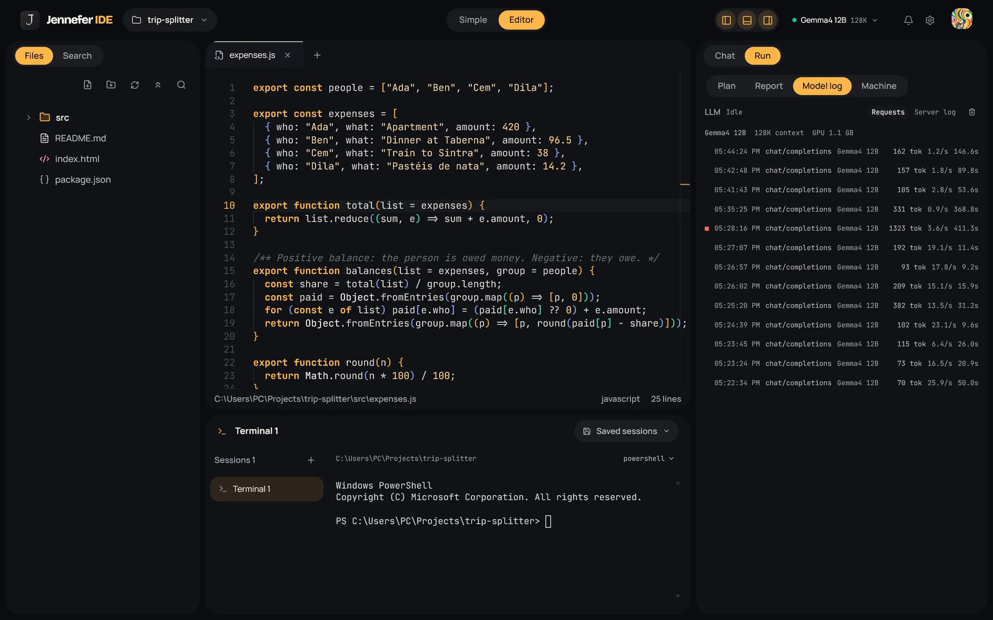993x620 pixels.
Task: Switch to Editor mode
Action: [x=521, y=20]
